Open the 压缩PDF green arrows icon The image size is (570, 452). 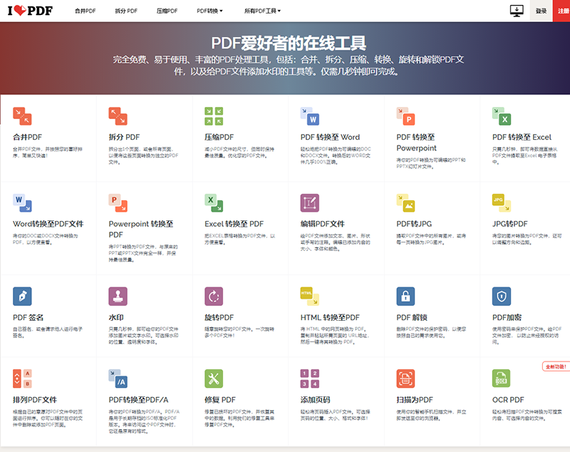click(x=214, y=116)
